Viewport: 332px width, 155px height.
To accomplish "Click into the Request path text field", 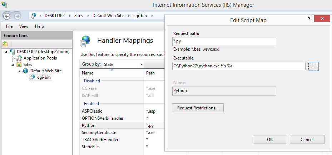I will (x=224, y=42).
